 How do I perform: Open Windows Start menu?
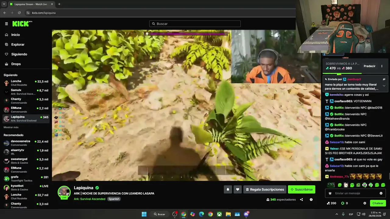pyautogui.click(x=144, y=214)
